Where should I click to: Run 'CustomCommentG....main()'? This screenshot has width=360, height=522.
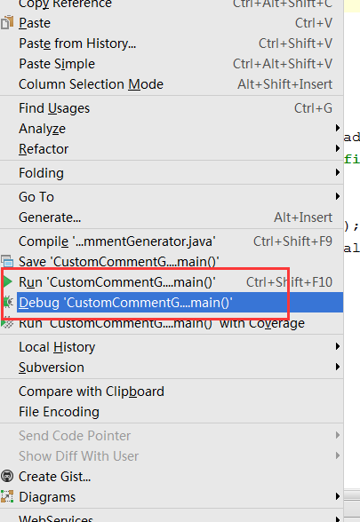pos(172,282)
